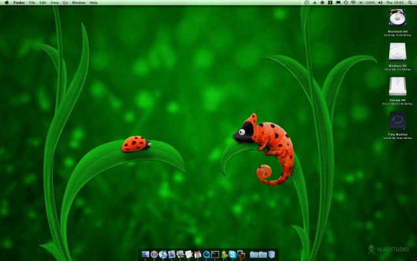Viewport: 417px width, 261px height.
Task: Open the Go menu
Action: (65, 3)
